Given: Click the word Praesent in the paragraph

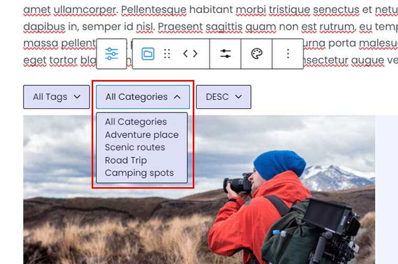Looking at the screenshot, I should [x=180, y=27].
